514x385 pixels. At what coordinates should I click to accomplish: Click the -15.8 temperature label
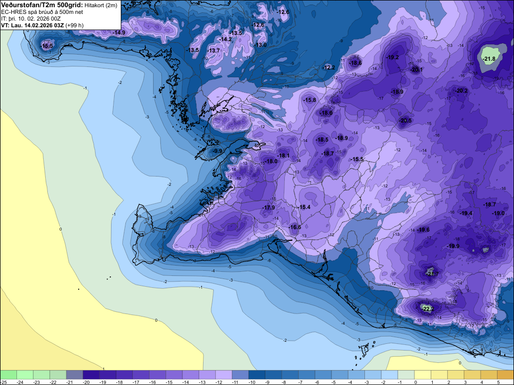pyautogui.click(x=310, y=100)
